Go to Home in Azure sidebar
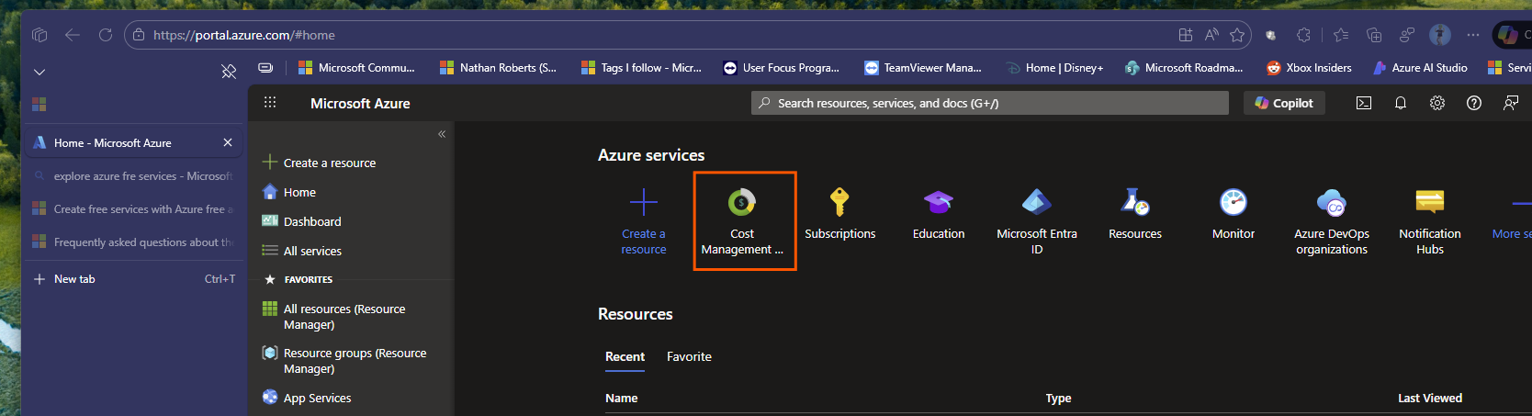Image resolution: width=1532 pixels, height=416 pixels. pyautogui.click(x=289, y=192)
